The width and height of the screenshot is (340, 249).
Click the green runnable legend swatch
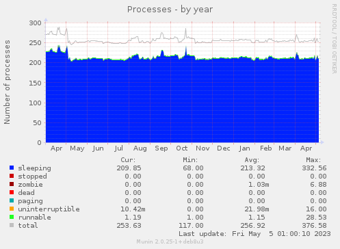coord(12,217)
